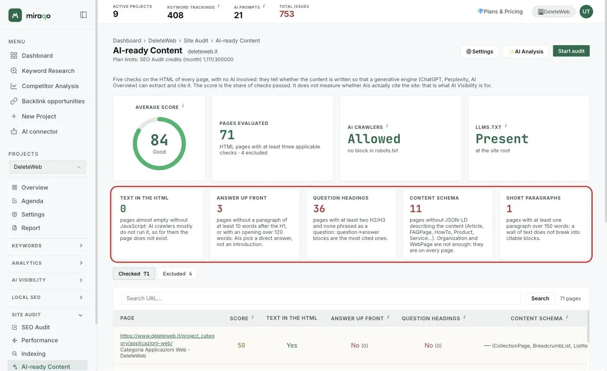Open the AI Analysis button
The image size is (607, 371).
coord(526,51)
